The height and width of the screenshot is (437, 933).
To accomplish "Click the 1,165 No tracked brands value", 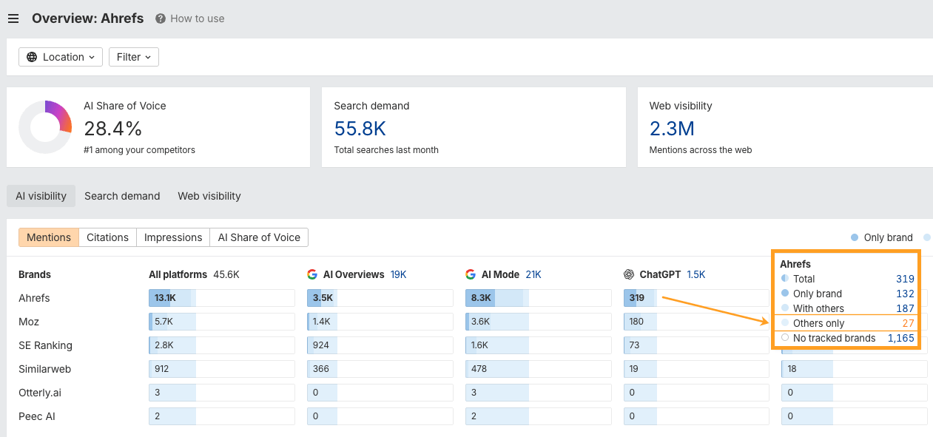I will [900, 338].
